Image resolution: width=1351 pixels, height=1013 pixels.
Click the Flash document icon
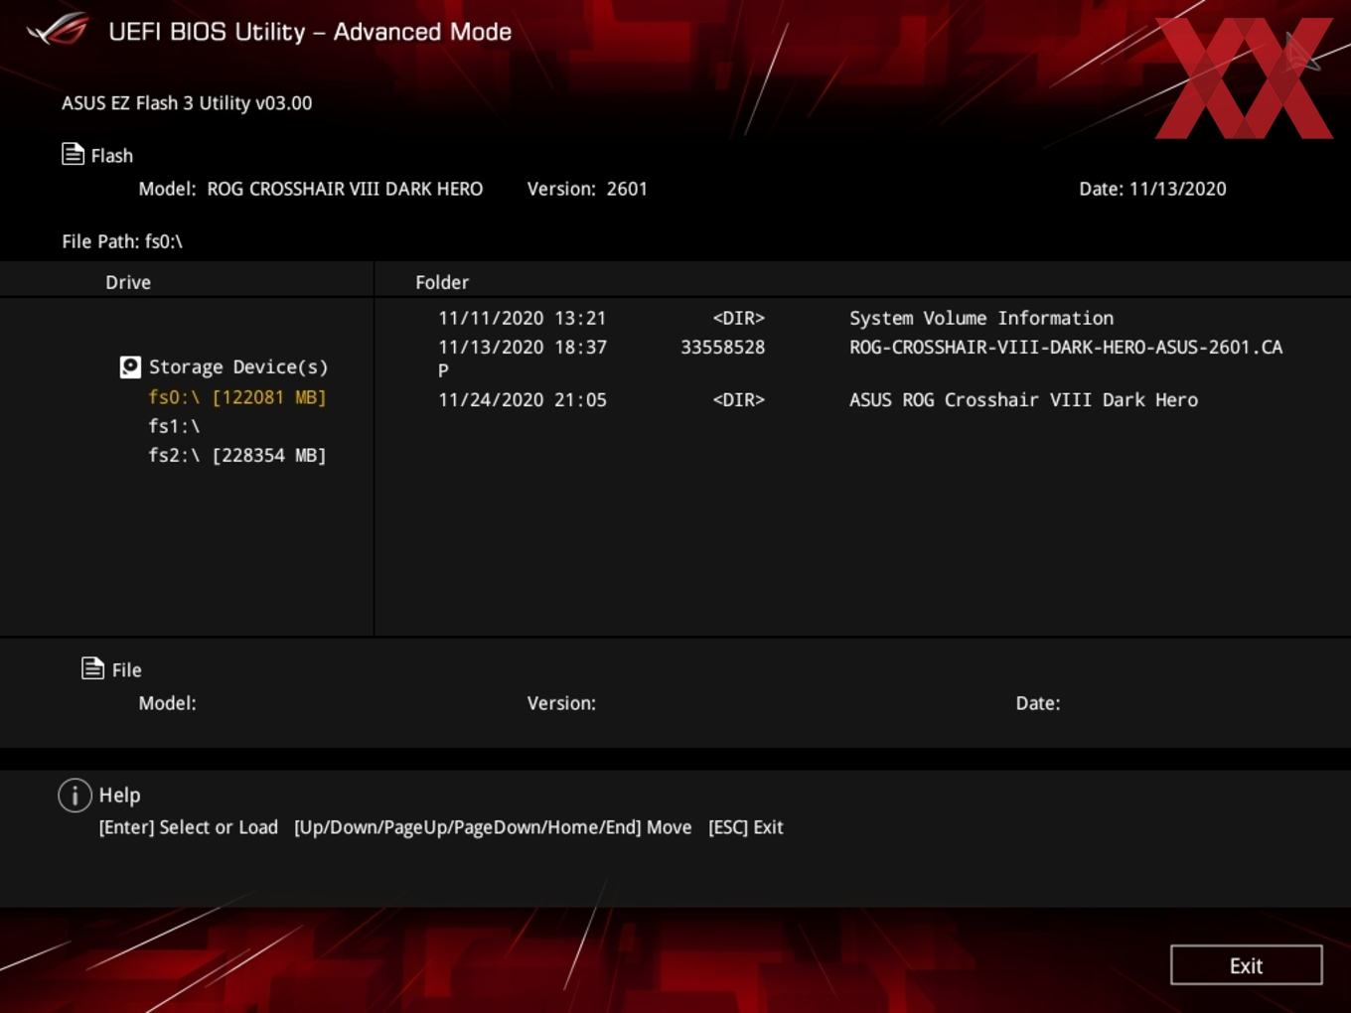pos(73,154)
